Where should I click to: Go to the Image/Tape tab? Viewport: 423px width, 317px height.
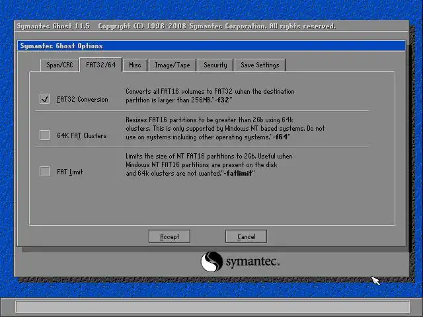click(173, 65)
